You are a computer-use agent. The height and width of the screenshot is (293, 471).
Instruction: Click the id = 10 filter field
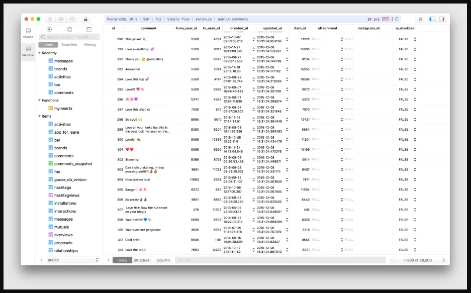click(x=280, y=260)
